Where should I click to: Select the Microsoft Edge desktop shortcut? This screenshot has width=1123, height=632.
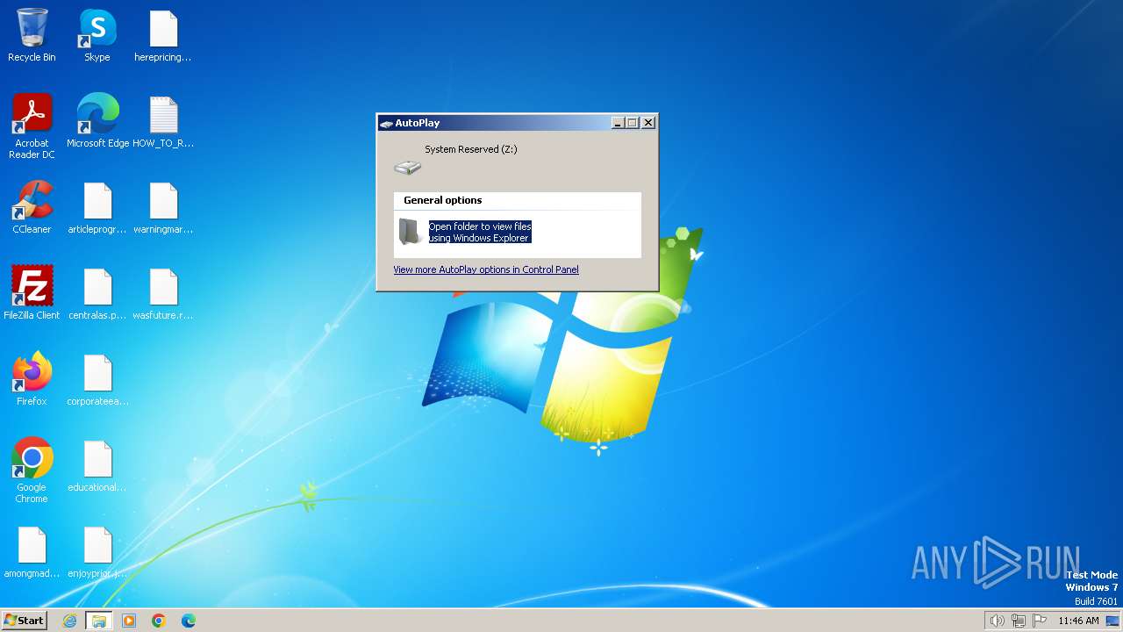point(97,122)
